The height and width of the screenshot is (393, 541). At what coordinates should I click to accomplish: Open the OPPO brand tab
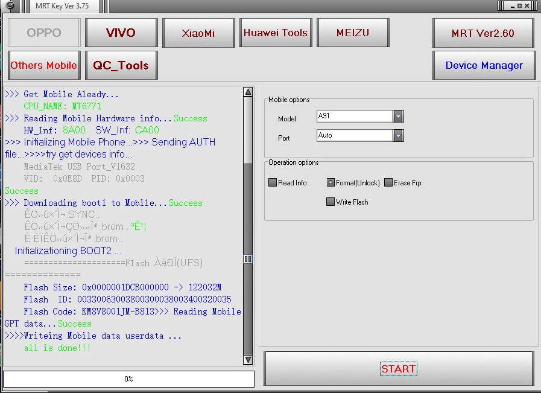[x=44, y=33]
